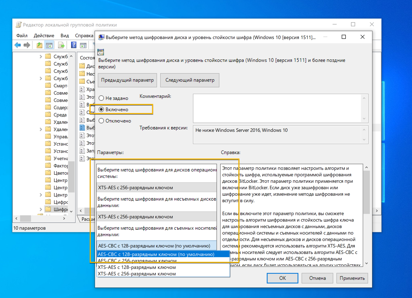Click the console tree scroll-down arrow
Screen dimensions: 412x298
click(x=71, y=211)
